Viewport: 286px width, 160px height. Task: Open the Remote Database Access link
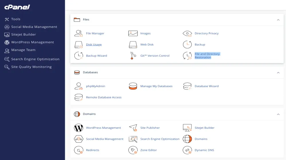pos(104,97)
